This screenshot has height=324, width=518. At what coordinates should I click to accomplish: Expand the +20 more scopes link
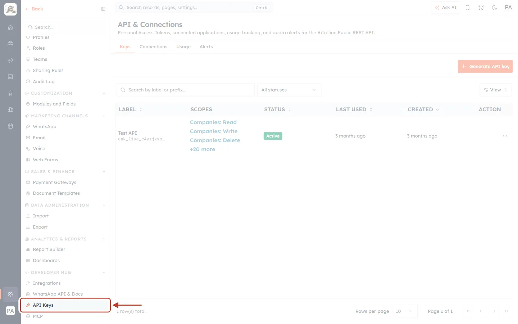pos(203,149)
